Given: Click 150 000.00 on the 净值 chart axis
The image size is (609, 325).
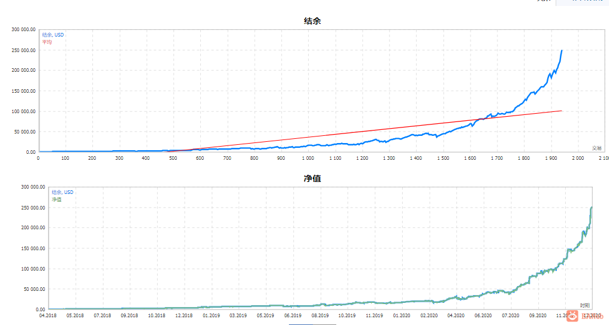Looking at the screenshot, I should click(33, 248).
